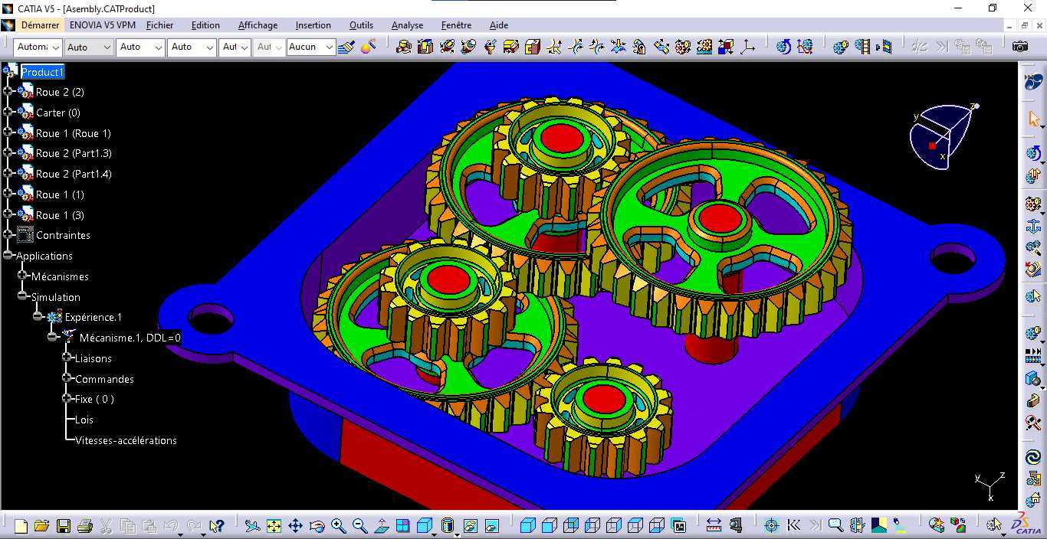Select Mécanisme.1, DDL=0 in the tree
Viewport: 1047px width, 539px height.
(x=130, y=338)
